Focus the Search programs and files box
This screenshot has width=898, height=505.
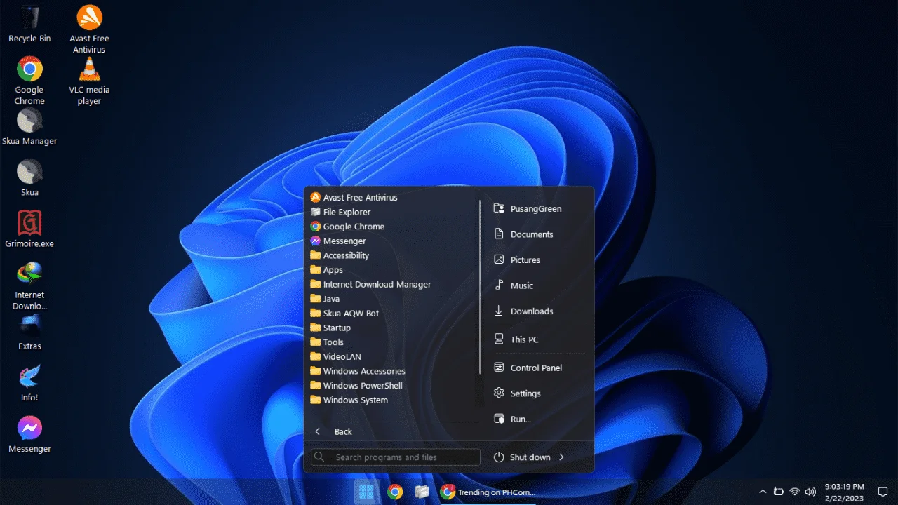(396, 457)
